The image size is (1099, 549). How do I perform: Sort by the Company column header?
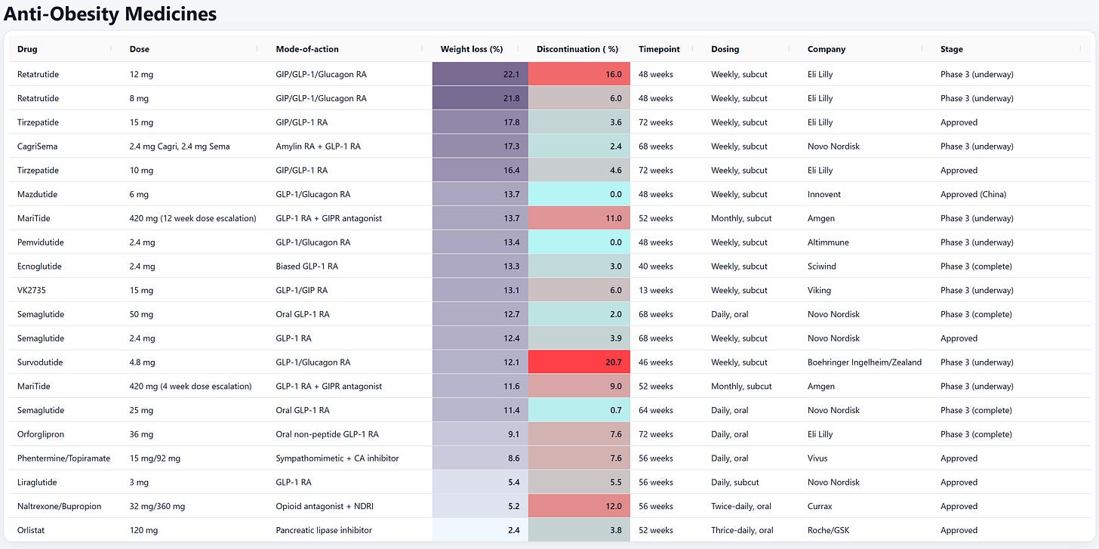coord(827,49)
